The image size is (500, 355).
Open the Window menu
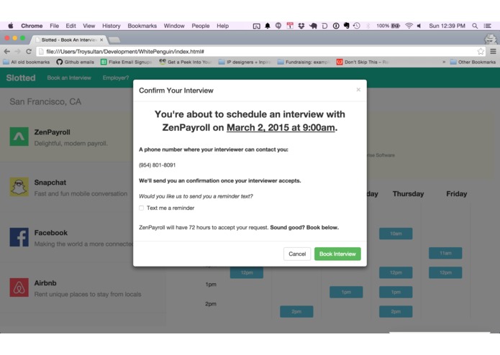(x=174, y=26)
